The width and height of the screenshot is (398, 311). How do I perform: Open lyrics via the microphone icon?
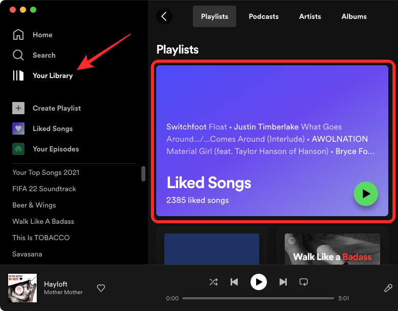coord(388,288)
